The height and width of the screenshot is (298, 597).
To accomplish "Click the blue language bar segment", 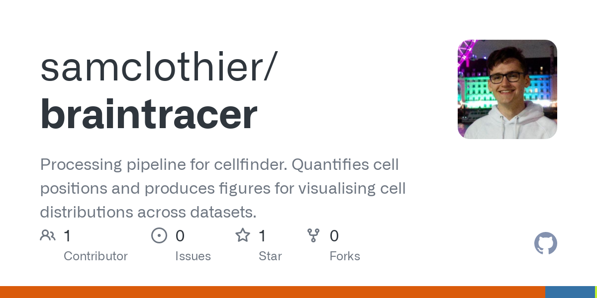I will point(570,292).
